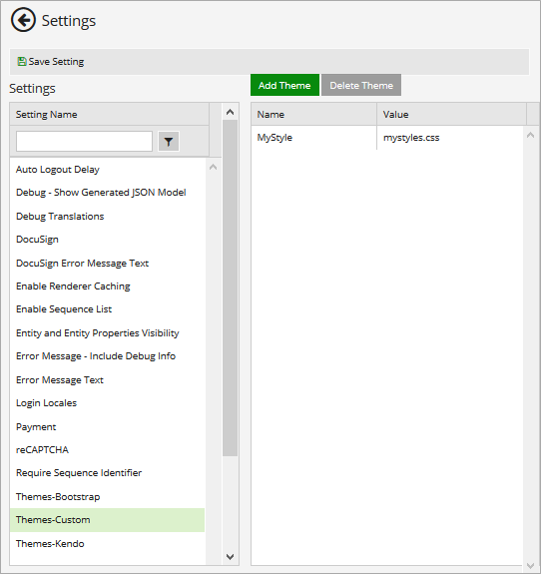The image size is (541, 574).
Task: Click the back arrow icon beside Settings
Action: [23, 21]
